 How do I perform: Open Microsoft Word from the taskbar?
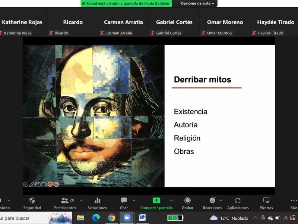click(x=142, y=218)
